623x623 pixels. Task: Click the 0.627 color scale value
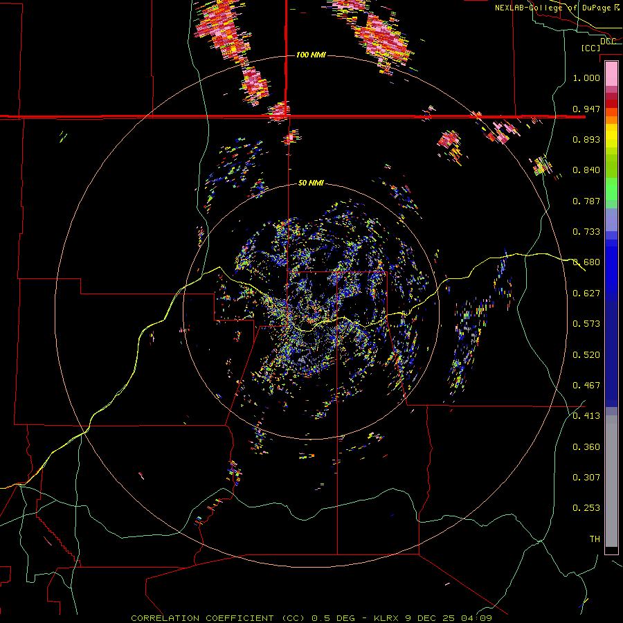point(586,294)
